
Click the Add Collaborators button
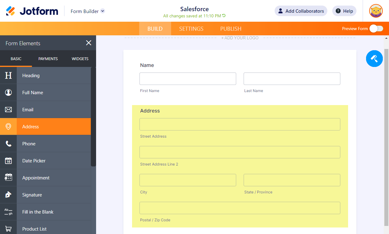click(x=301, y=11)
